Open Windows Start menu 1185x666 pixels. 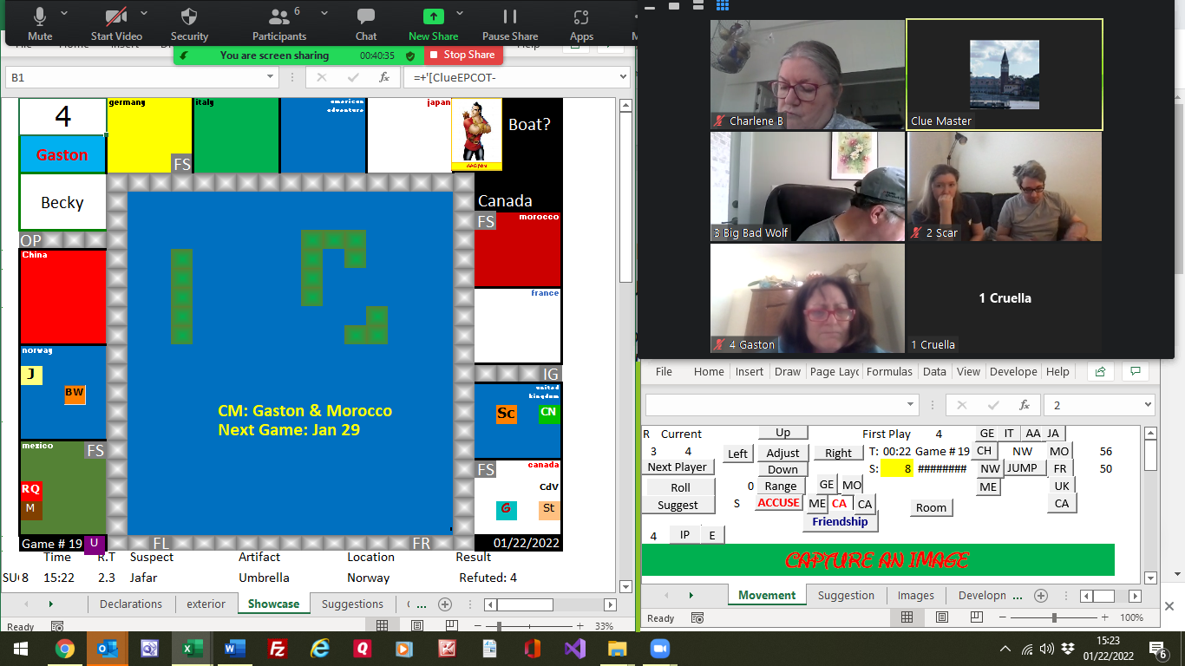coord(21,649)
